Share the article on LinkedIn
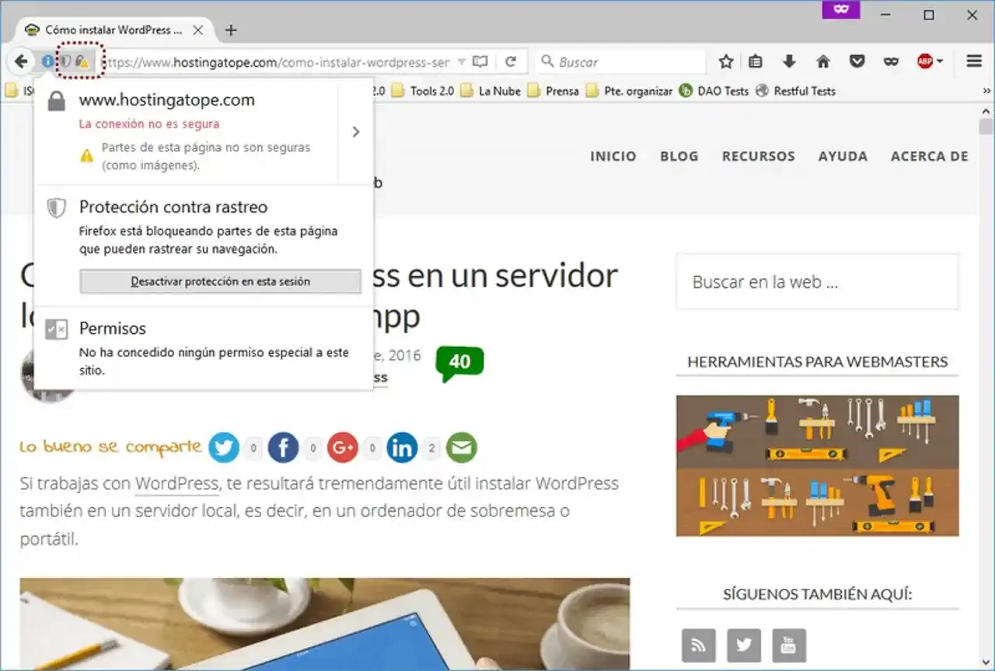This screenshot has height=671, width=995. (402, 447)
